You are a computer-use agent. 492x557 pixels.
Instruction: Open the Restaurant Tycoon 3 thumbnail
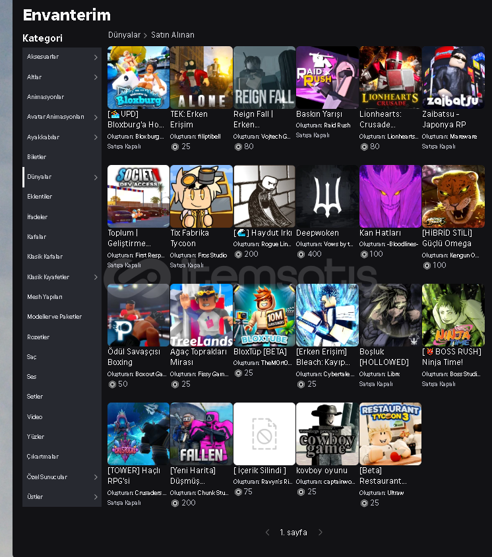[390, 434]
